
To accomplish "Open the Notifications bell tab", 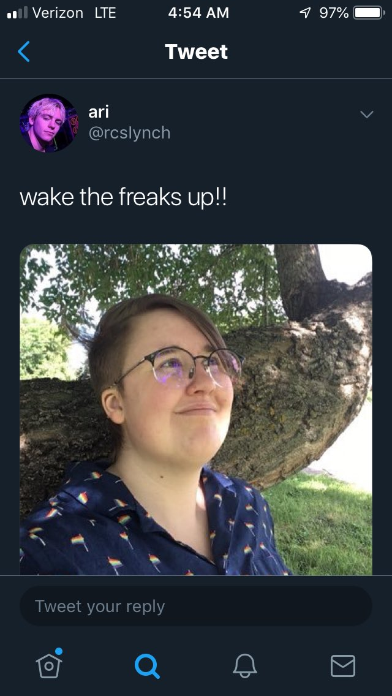I will coord(245,666).
